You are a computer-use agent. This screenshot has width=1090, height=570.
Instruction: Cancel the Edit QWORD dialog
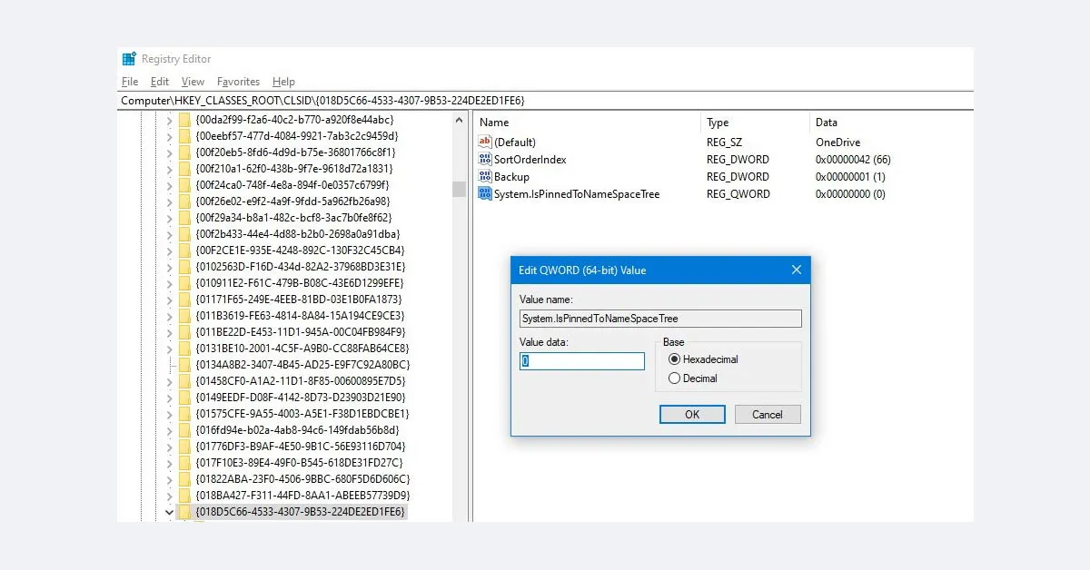[767, 415]
